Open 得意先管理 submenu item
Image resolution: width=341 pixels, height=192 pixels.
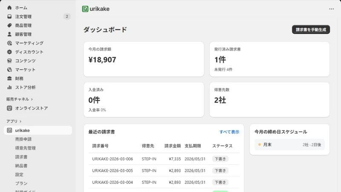(25, 148)
